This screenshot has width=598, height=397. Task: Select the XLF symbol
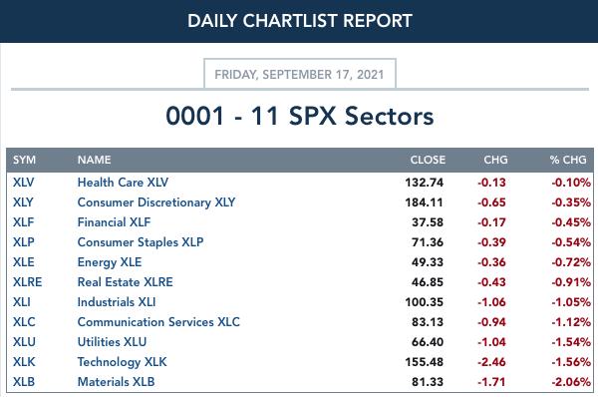pos(23,222)
